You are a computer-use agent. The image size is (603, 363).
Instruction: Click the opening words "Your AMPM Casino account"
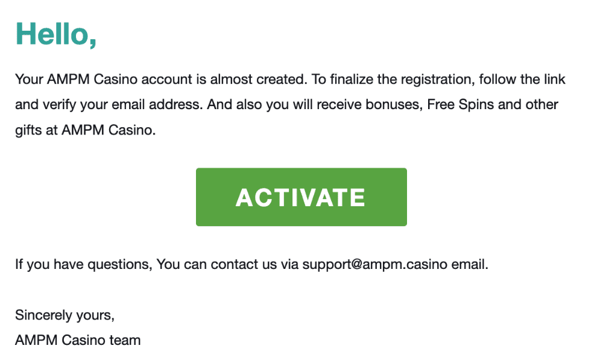pos(90,80)
